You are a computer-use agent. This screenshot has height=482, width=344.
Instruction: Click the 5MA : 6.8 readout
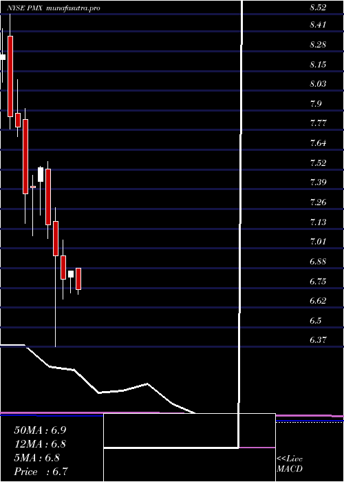pyautogui.click(x=37, y=458)
